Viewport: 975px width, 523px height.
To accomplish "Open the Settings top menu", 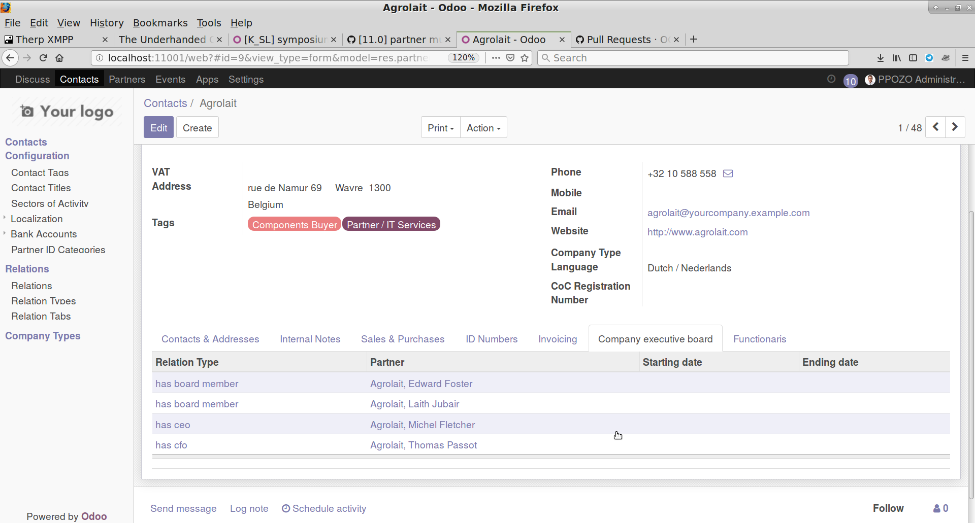I will (246, 79).
